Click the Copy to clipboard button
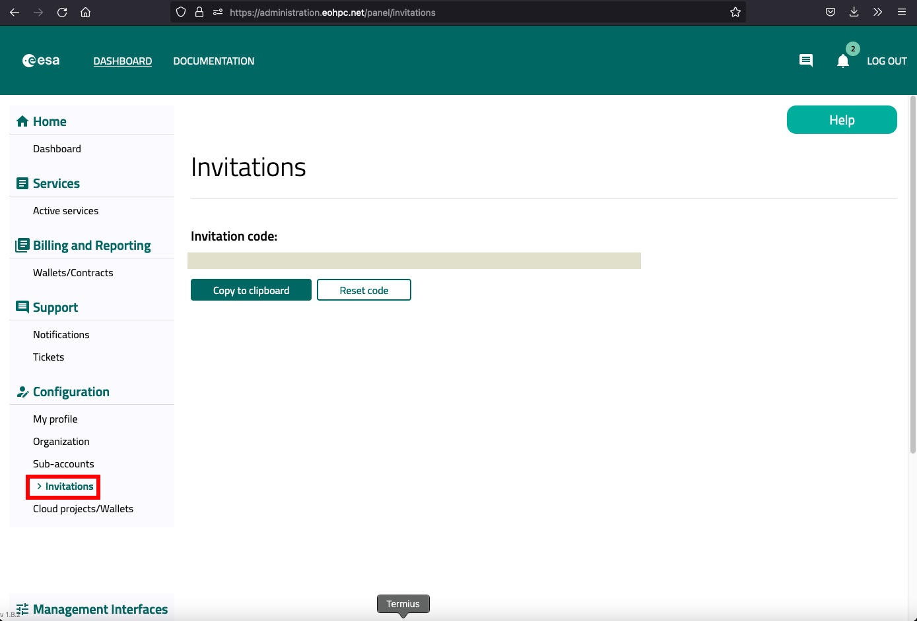Image resolution: width=917 pixels, height=621 pixels. click(251, 290)
